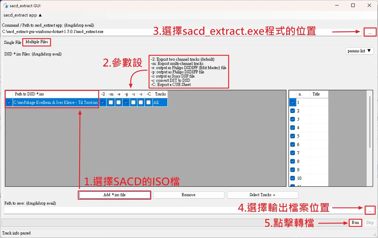Click the sacd_extract app path input field

pos(181,32)
